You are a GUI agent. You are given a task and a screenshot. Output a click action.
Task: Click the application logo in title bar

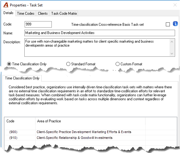coord(6,5)
